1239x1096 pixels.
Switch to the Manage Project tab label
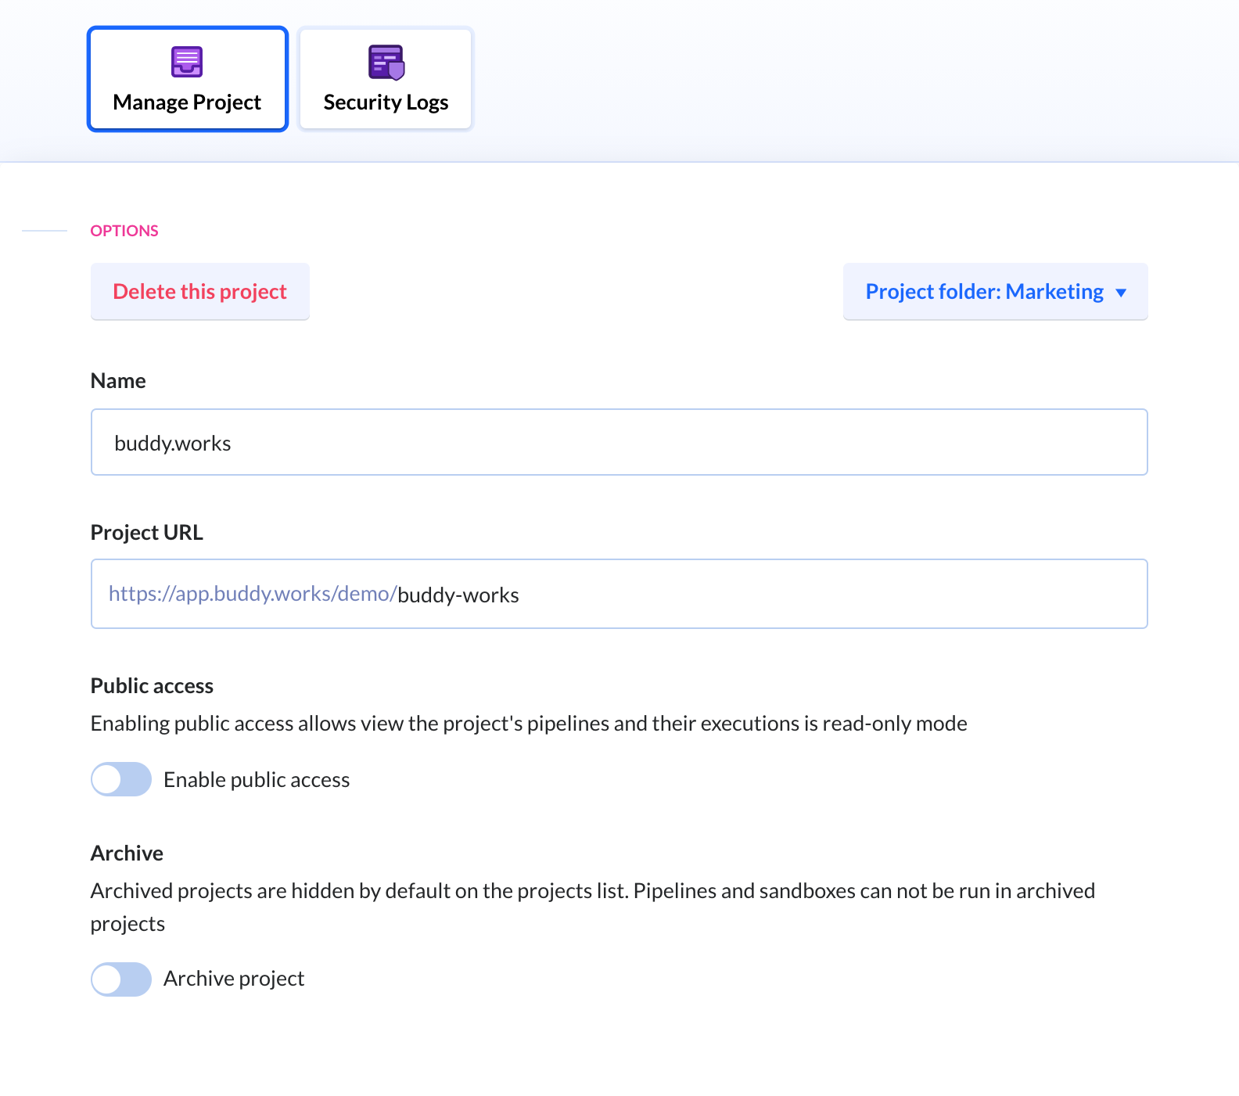(187, 102)
